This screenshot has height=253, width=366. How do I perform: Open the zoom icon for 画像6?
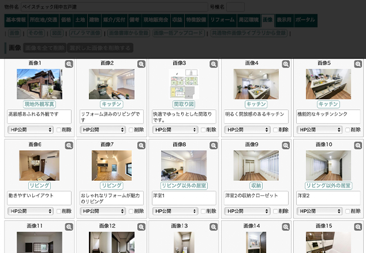coord(69,146)
